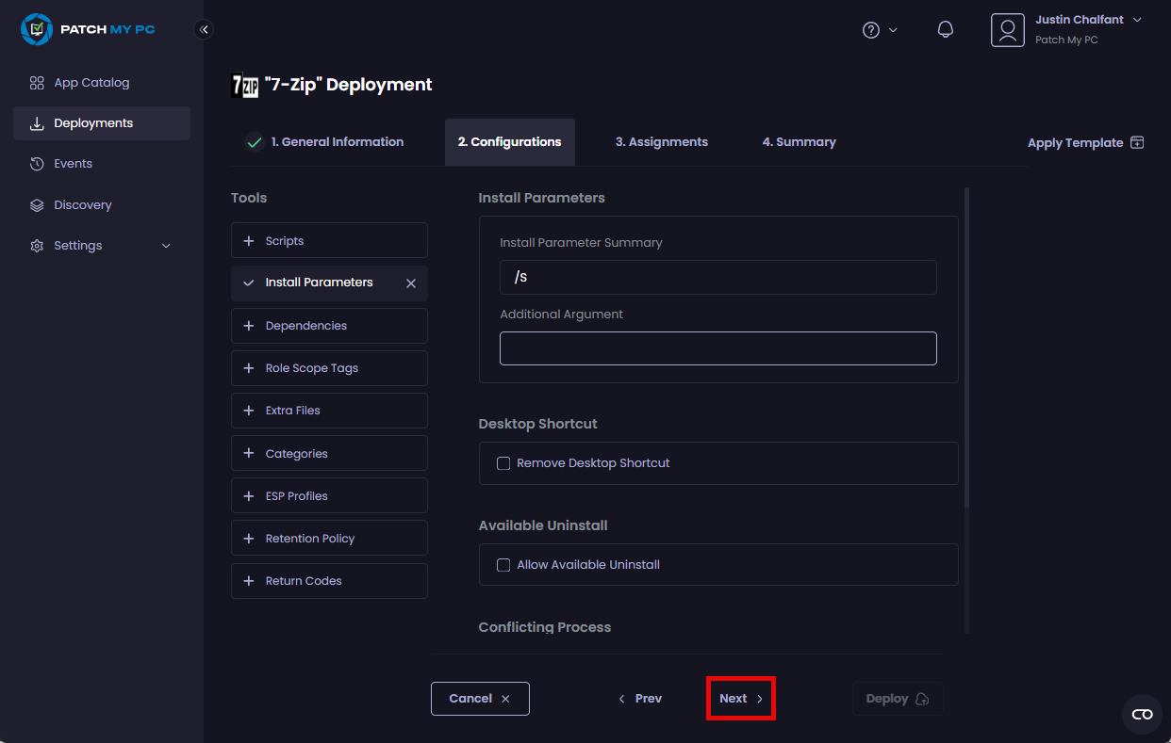The width and height of the screenshot is (1171, 743).
Task: Expand the Dependencies tool section
Action: tap(329, 326)
